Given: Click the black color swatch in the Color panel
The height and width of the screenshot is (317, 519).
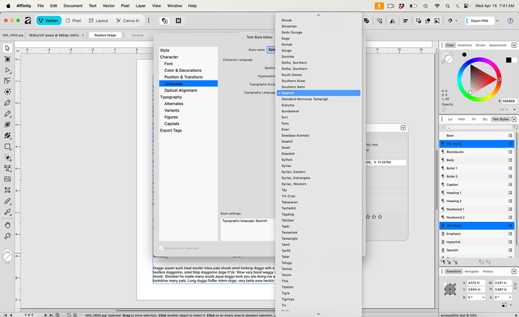Looking at the screenshot, I should [508, 60].
